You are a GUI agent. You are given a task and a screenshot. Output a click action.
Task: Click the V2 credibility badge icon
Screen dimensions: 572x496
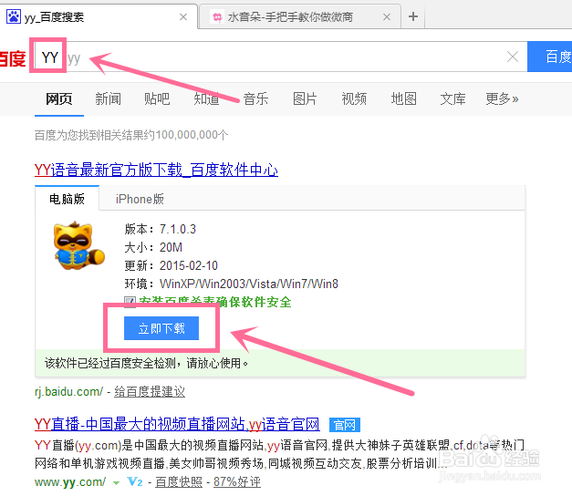click(x=135, y=481)
